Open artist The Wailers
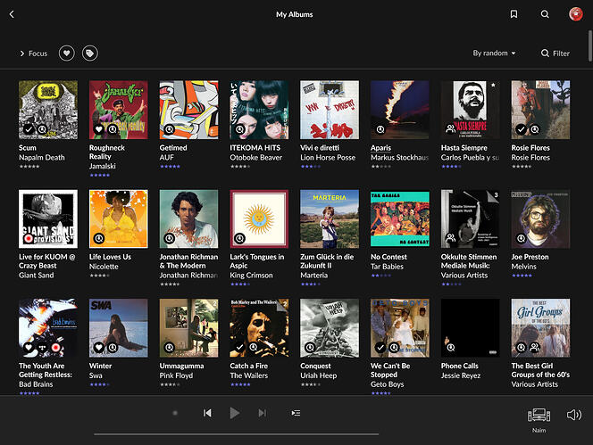The width and height of the screenshot is (593, 445). click(249, 375)
